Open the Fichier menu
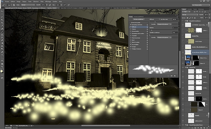211x129 pixels. [7, 2]
